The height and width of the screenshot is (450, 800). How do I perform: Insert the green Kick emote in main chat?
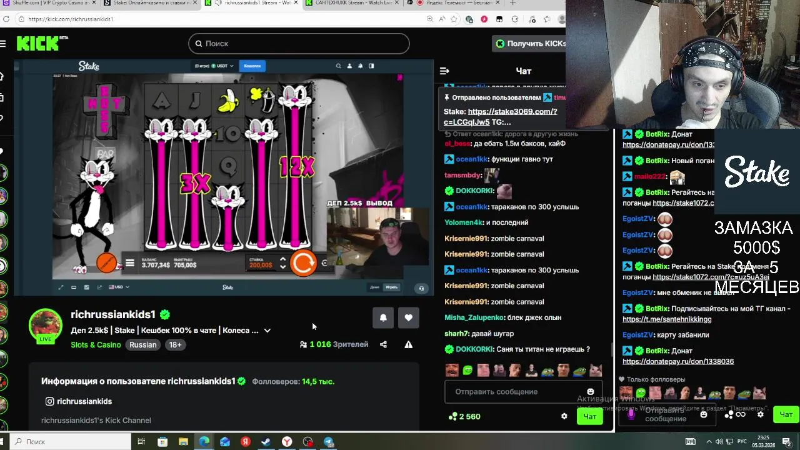467,370
